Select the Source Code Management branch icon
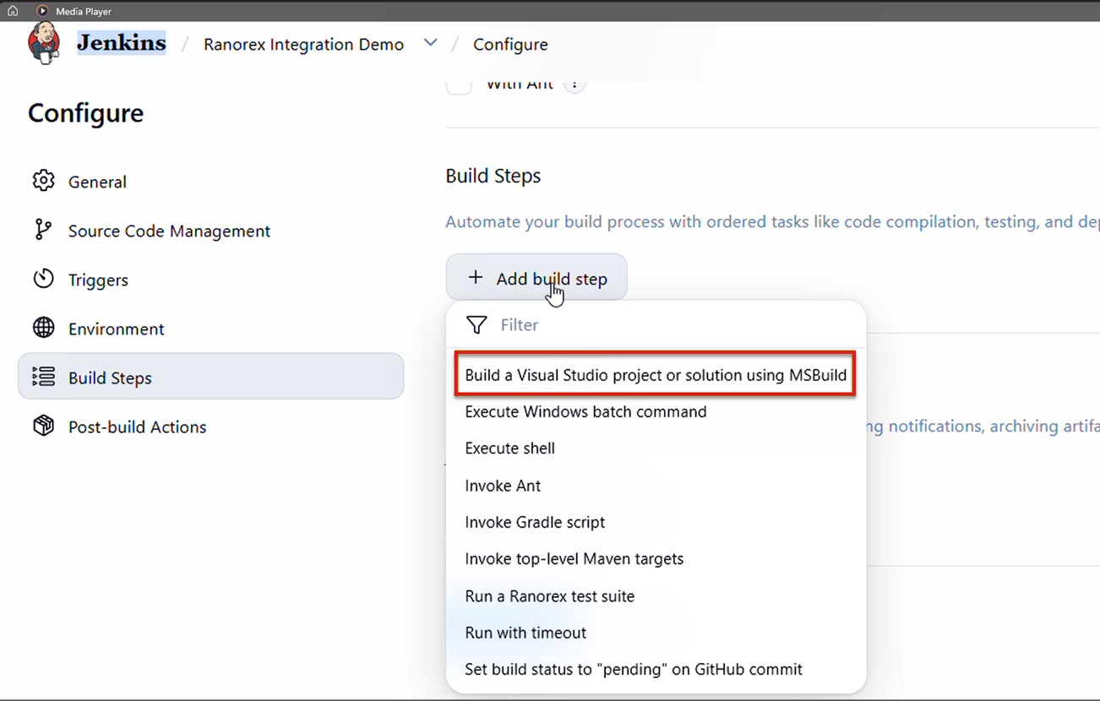This screenshot has height=701, width=1100. point(43,230)
